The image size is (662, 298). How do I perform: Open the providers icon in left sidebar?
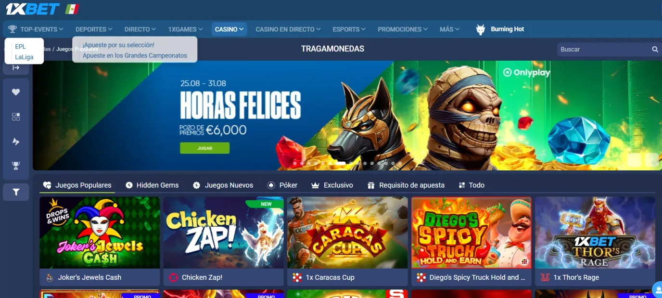(x=16, y=141)
